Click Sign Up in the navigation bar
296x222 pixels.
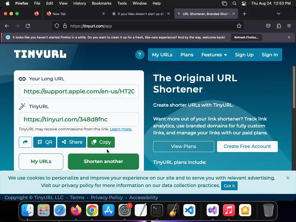244,55
